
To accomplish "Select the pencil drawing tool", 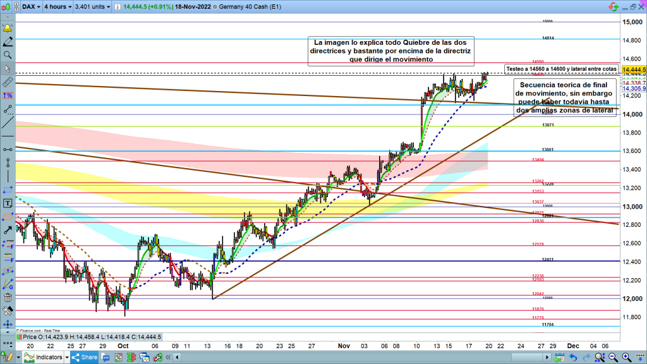I will 8,42.
